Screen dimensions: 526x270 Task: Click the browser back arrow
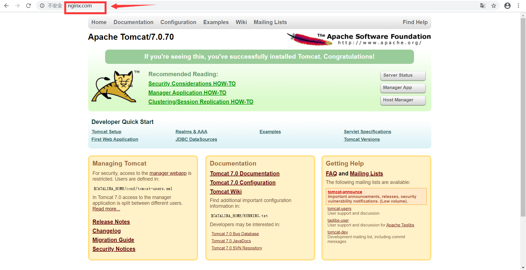point(7,5)
